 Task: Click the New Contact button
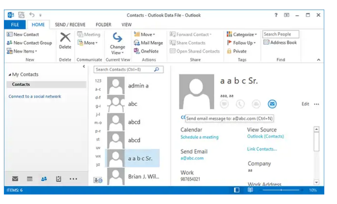click(x=23, y=34)
